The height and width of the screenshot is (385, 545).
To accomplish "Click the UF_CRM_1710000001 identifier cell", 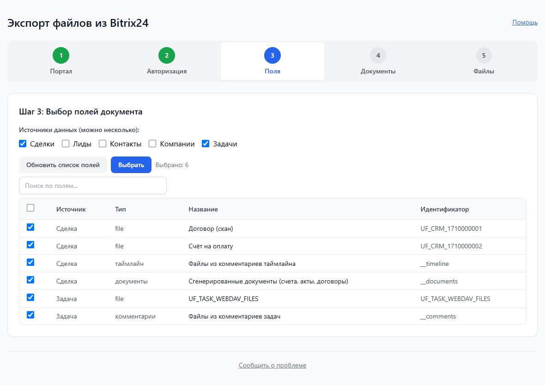I will (451, 229).
